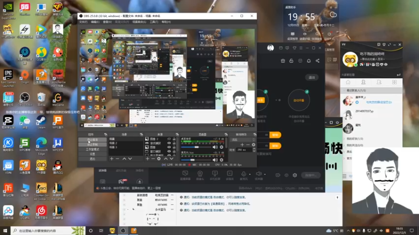The image size is (419, 235).
Task: Undock the audio mixer panel pop-out icon
Action: [x=226, y=135]
